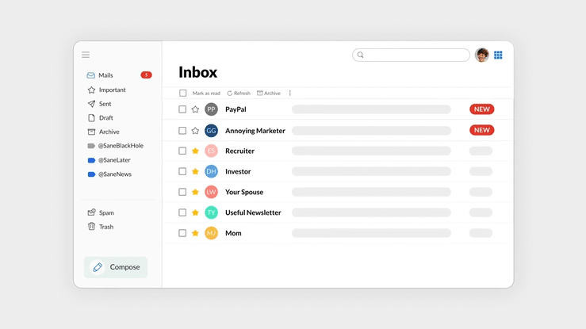Tick the select-all checkbox

[183, 94]
